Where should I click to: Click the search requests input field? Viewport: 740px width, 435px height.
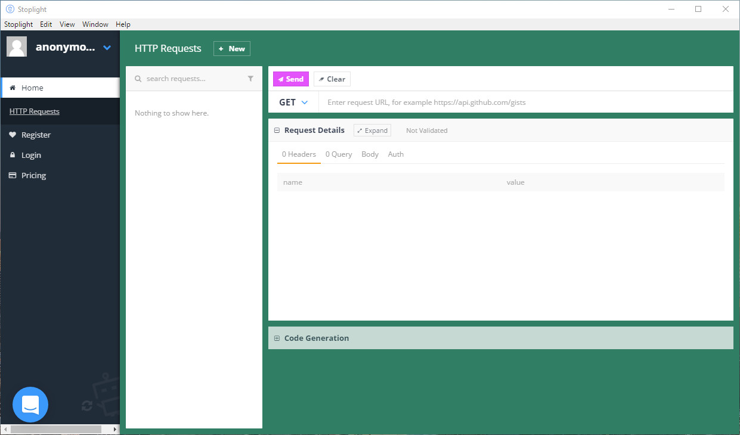(194, 79)
